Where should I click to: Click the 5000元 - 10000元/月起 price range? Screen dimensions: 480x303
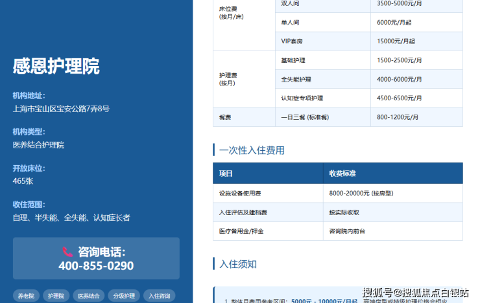(324, 301)
